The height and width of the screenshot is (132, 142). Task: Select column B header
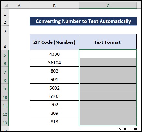pos(54,6)
